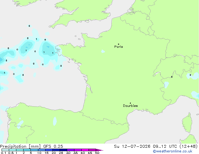The width and height of the screenshot is (199, 154).
Task: Pick the legend swatch between 10 and 15
Action: pos(42,150)
